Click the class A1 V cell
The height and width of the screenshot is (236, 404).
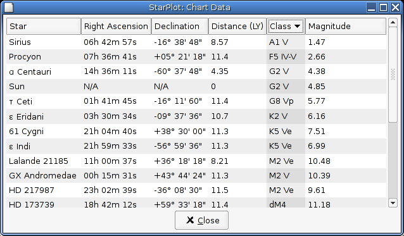click(x=279, y=42)
